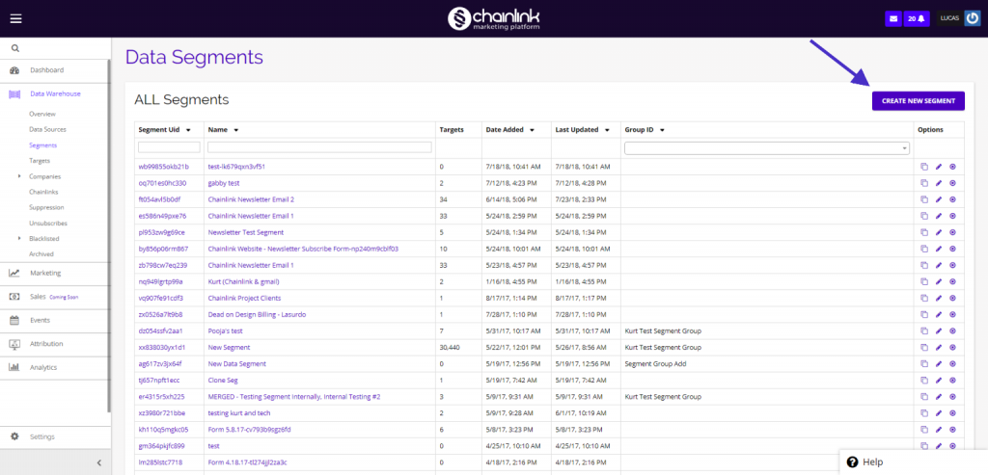Open Settings in the sidebar
988x475 pixels.
pos(42,436)
